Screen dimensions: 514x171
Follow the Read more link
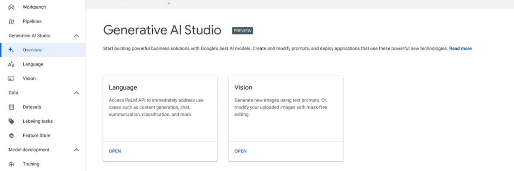pyautogui.click(x=460, y=49)
